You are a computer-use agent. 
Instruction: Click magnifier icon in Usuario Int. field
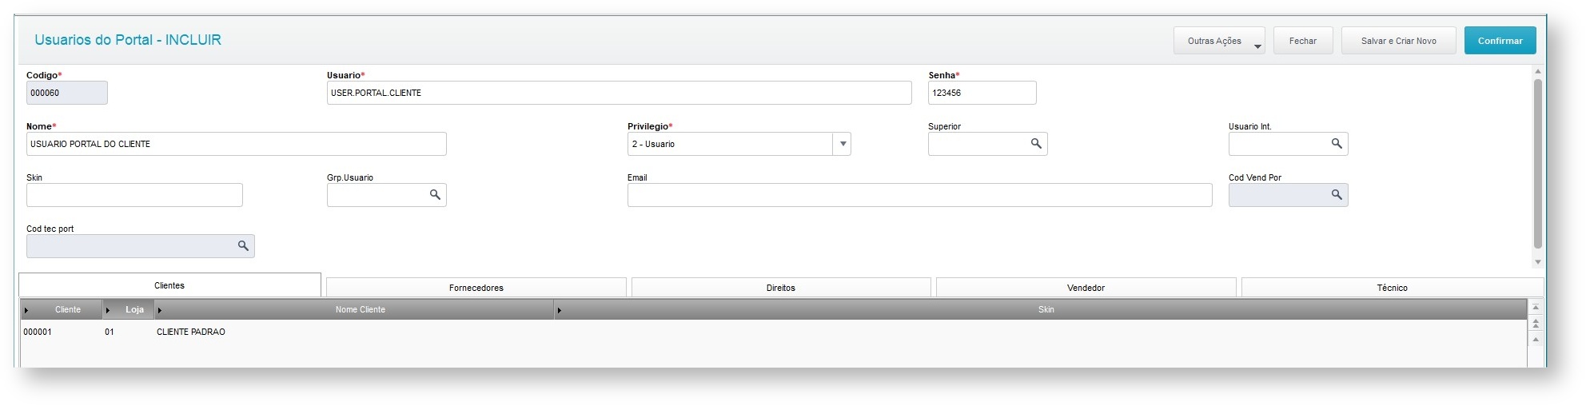(x=1336, y=144)
